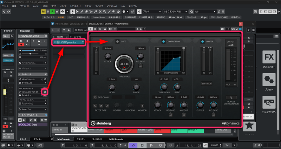Redo the last undone action
This screenshot has width=281, height=149.
point(8,12)
